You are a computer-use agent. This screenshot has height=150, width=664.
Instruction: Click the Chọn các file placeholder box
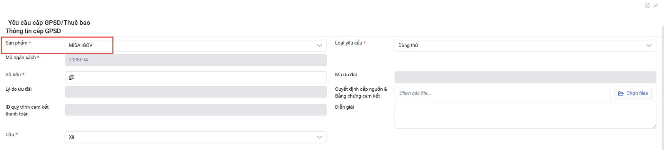[501, 93]
